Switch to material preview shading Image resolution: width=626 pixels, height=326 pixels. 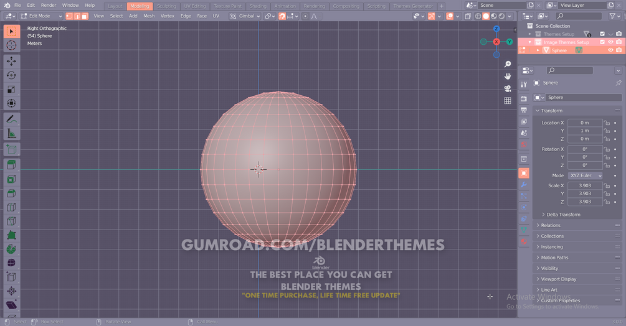tap(494, 16)
